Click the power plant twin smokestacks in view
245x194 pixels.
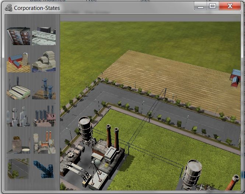coord(112,137)
